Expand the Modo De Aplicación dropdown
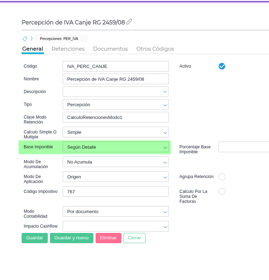 coord(115,177)
